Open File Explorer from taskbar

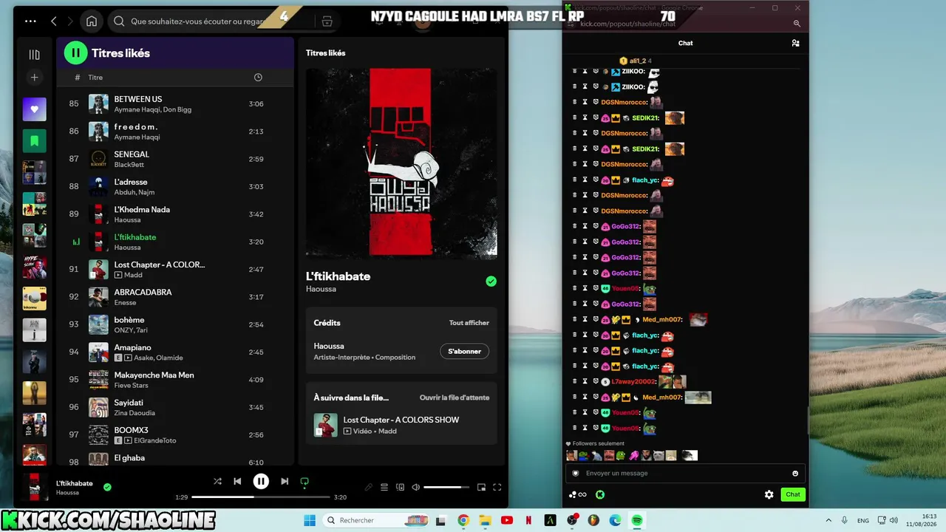(485, 520)
